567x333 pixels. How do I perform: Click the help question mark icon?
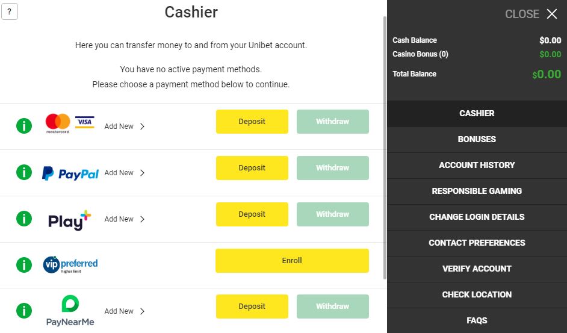(10, 11)
